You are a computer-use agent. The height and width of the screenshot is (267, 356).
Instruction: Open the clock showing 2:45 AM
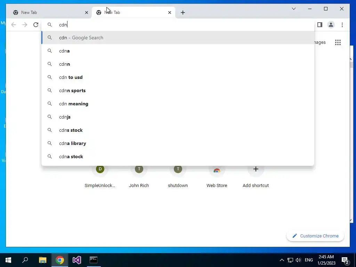point(326,260)
